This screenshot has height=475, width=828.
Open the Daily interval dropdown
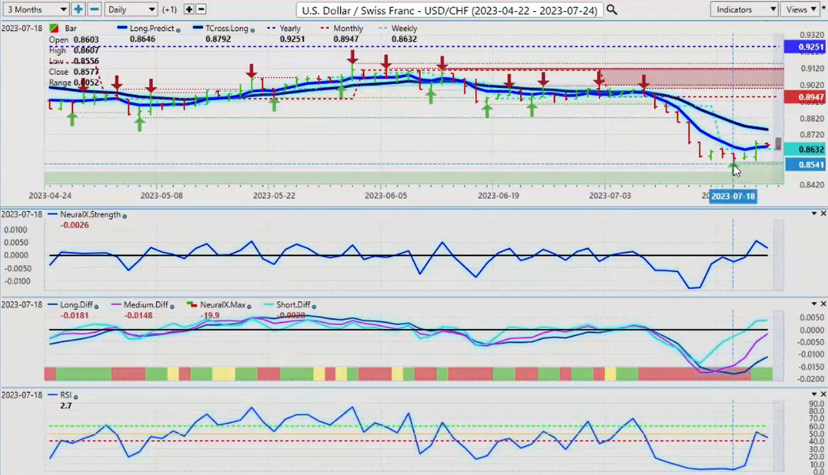(x=131, y=9)
